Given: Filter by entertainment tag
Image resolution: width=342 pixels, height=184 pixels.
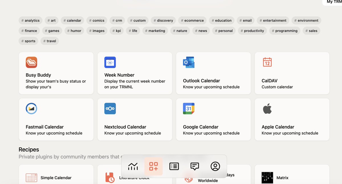Looking at the screenshot, I should [x=273, y=20].
